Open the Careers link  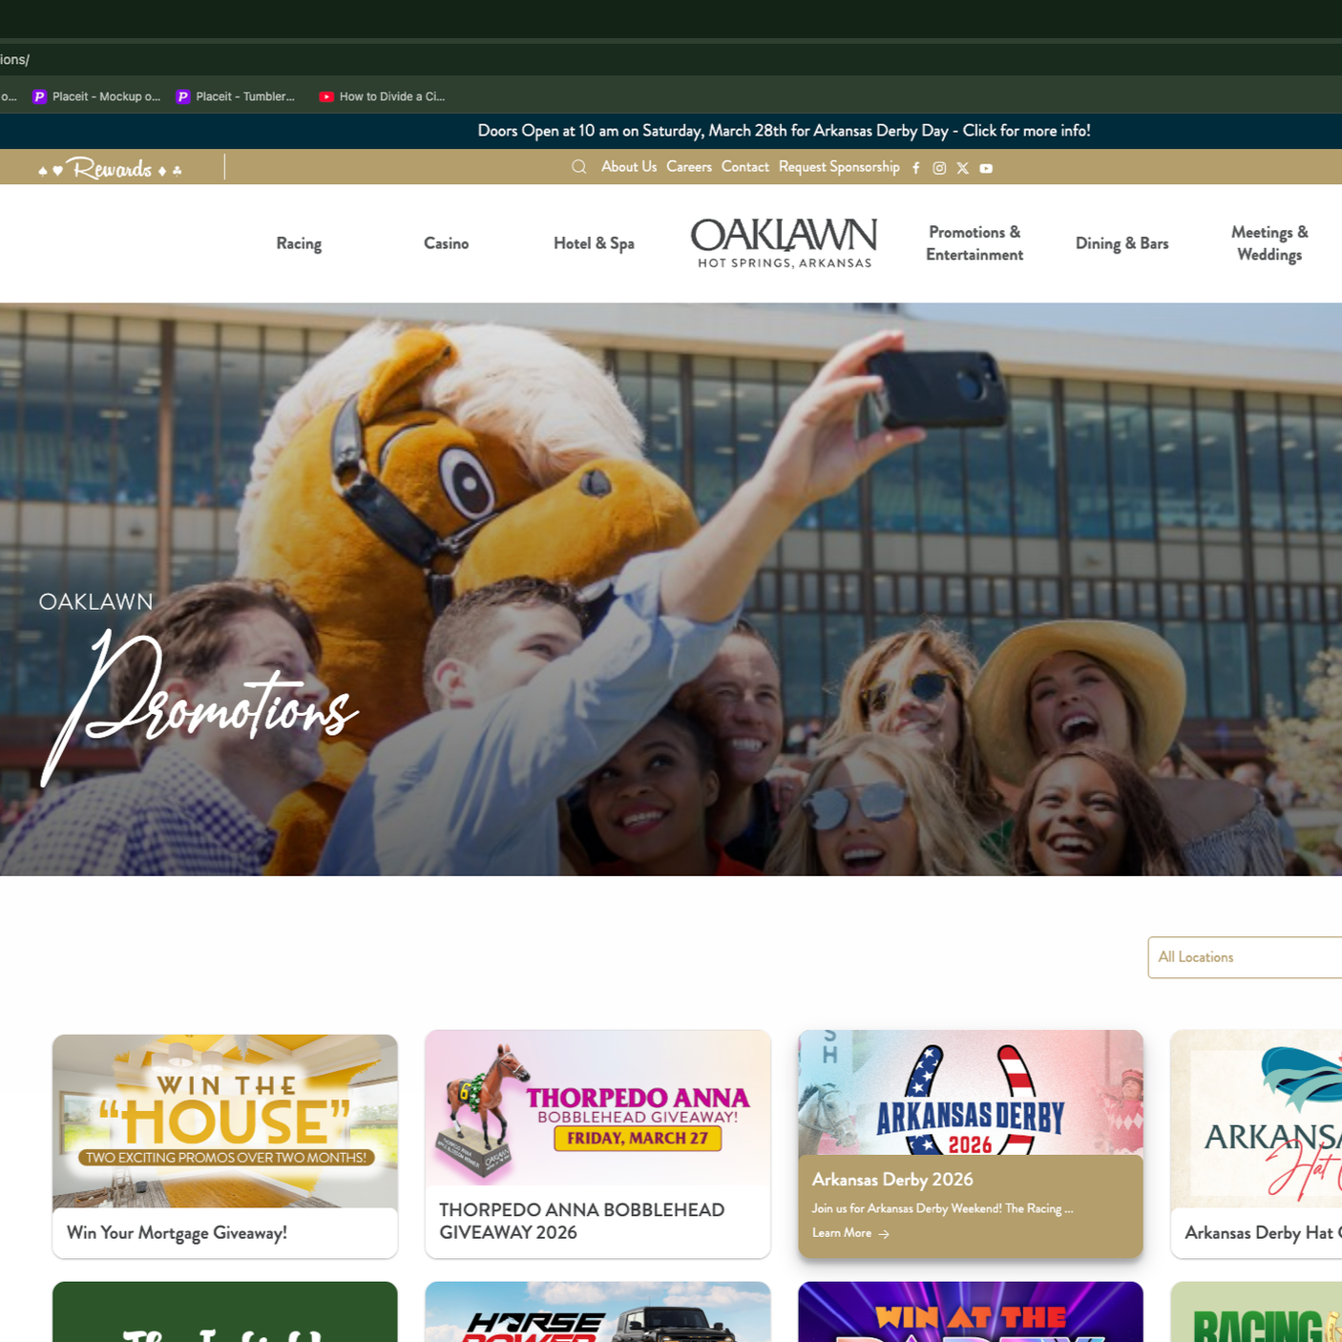tap(689, 167)
